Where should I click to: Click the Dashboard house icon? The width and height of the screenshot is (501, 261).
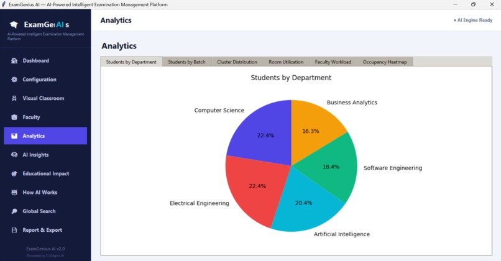(x=14, y=61)
